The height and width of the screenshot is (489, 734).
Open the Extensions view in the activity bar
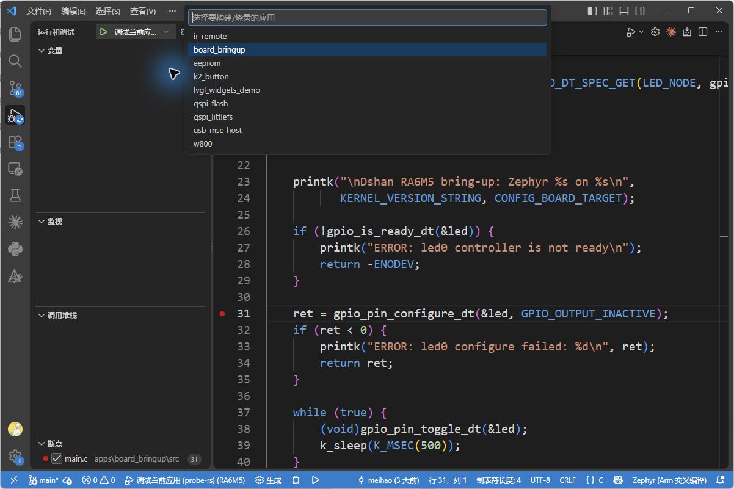tap(15, 142)
